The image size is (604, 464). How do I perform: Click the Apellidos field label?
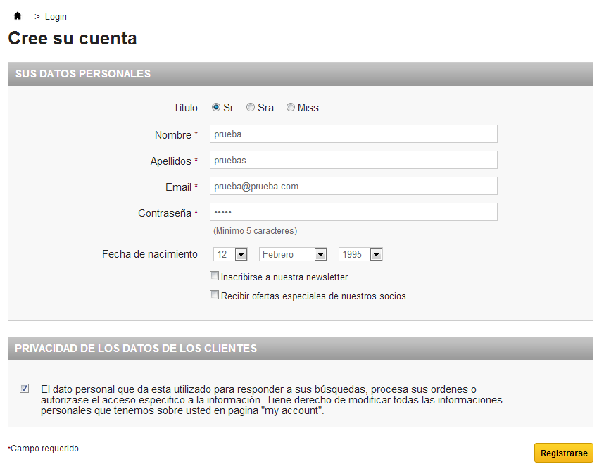pyautogui.click(x=174, y=161)
